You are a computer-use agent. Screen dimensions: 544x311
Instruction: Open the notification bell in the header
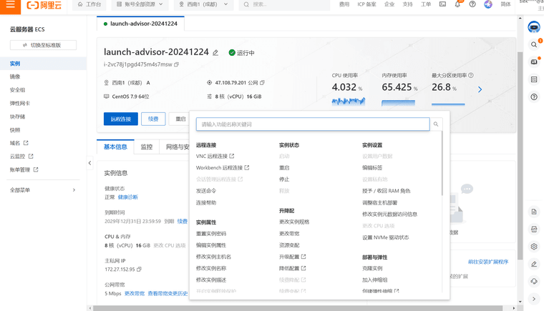click(x=457, y=4)
